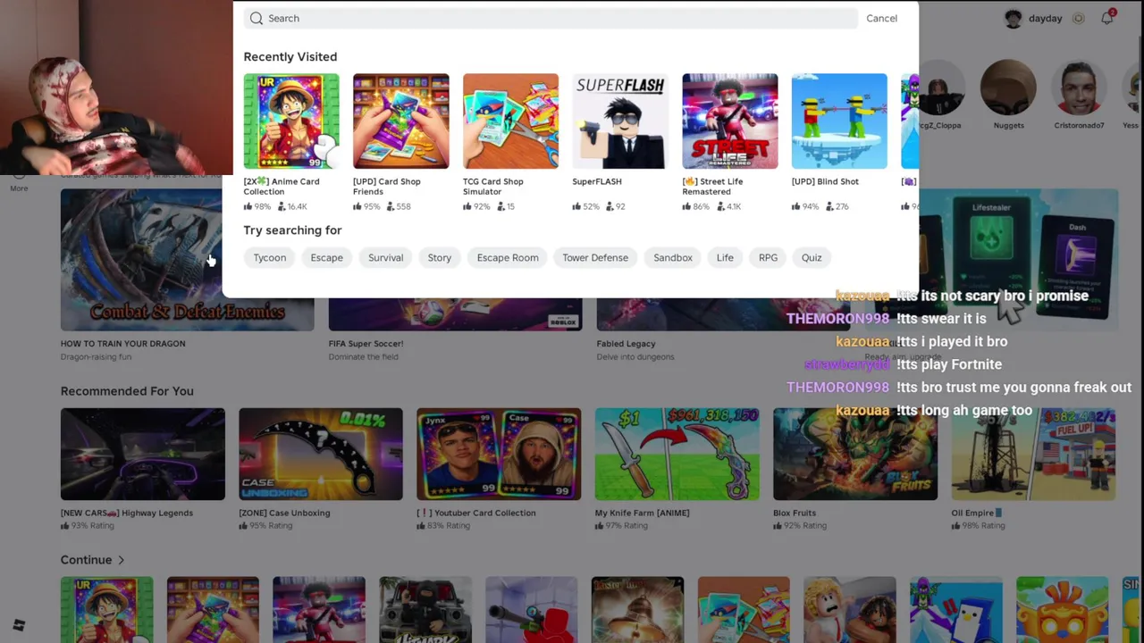The width and height of the screenshot is (1144, 643).
Task: Pick the Sandbox suggestion chip
Action: point(672,257)
